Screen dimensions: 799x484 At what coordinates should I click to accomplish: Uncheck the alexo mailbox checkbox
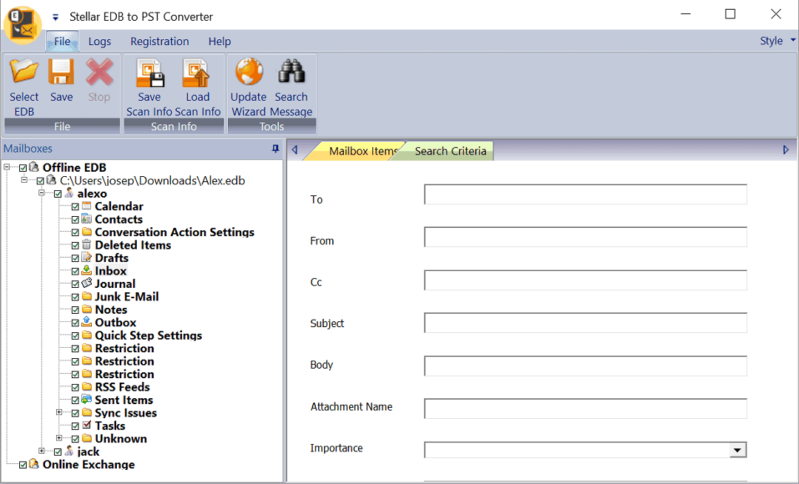(x=58, y=194)
